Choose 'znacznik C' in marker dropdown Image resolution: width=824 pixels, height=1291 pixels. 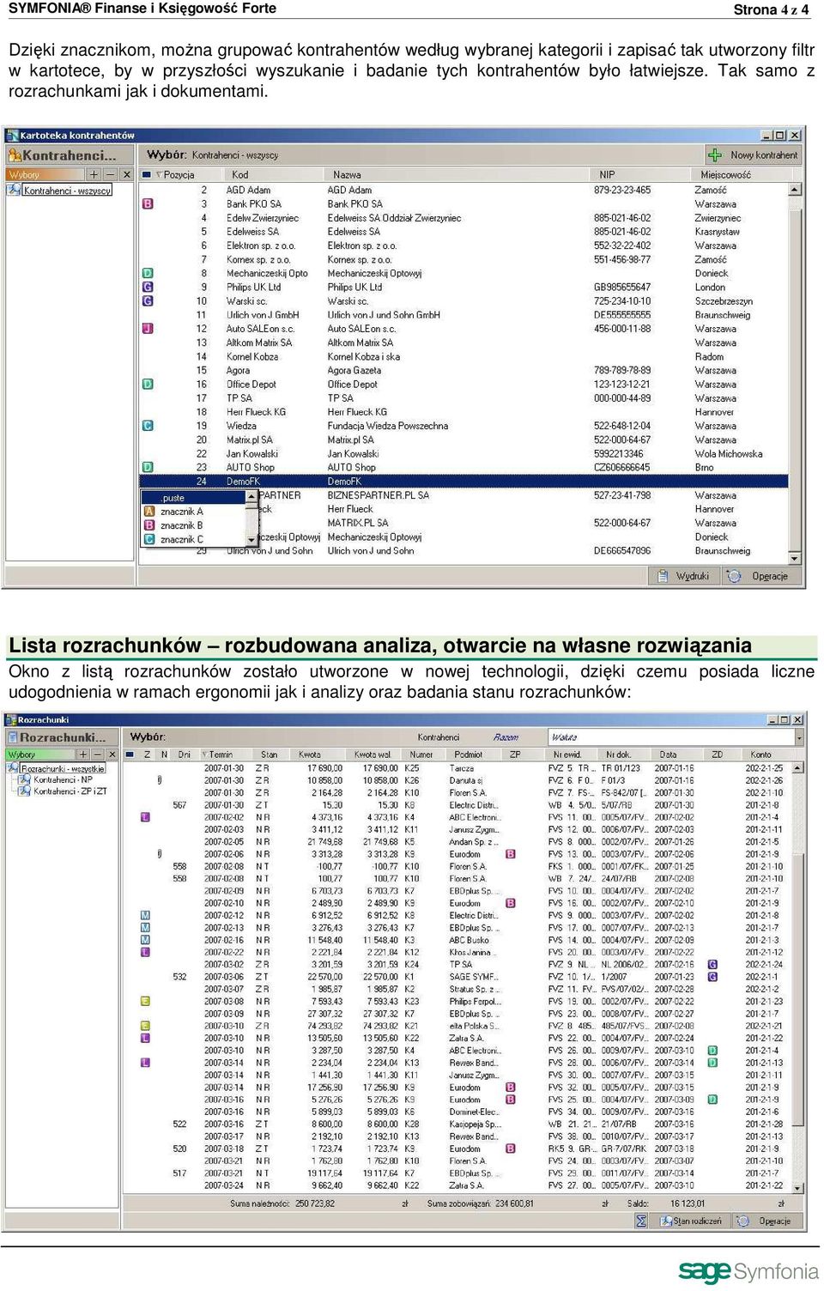click(x=194, y=539)
